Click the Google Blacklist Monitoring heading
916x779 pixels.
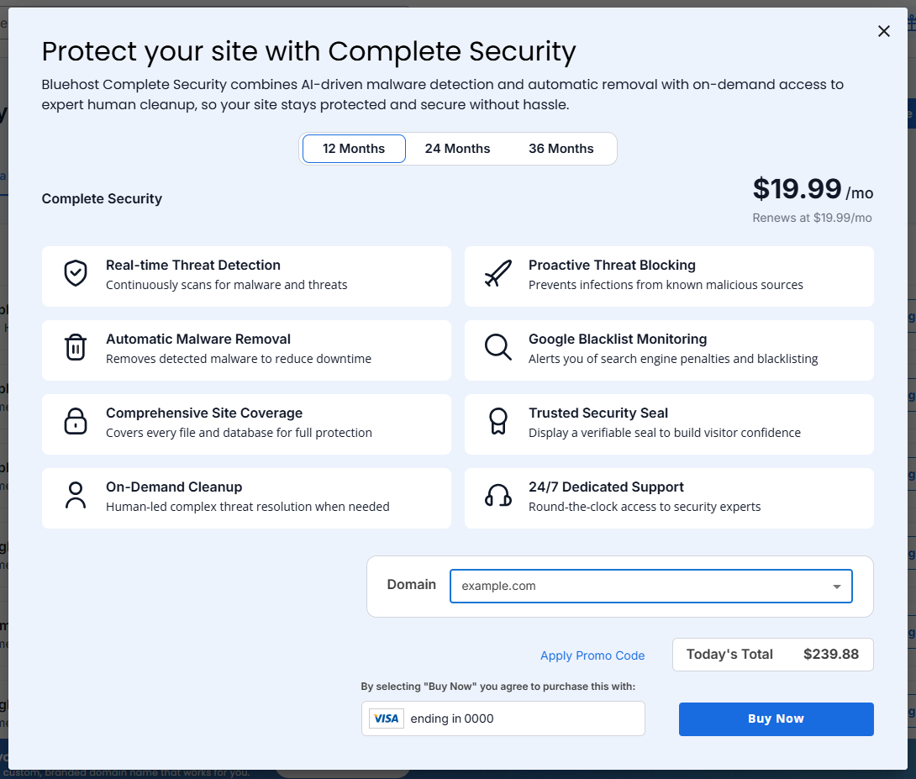tap(618, 339)
